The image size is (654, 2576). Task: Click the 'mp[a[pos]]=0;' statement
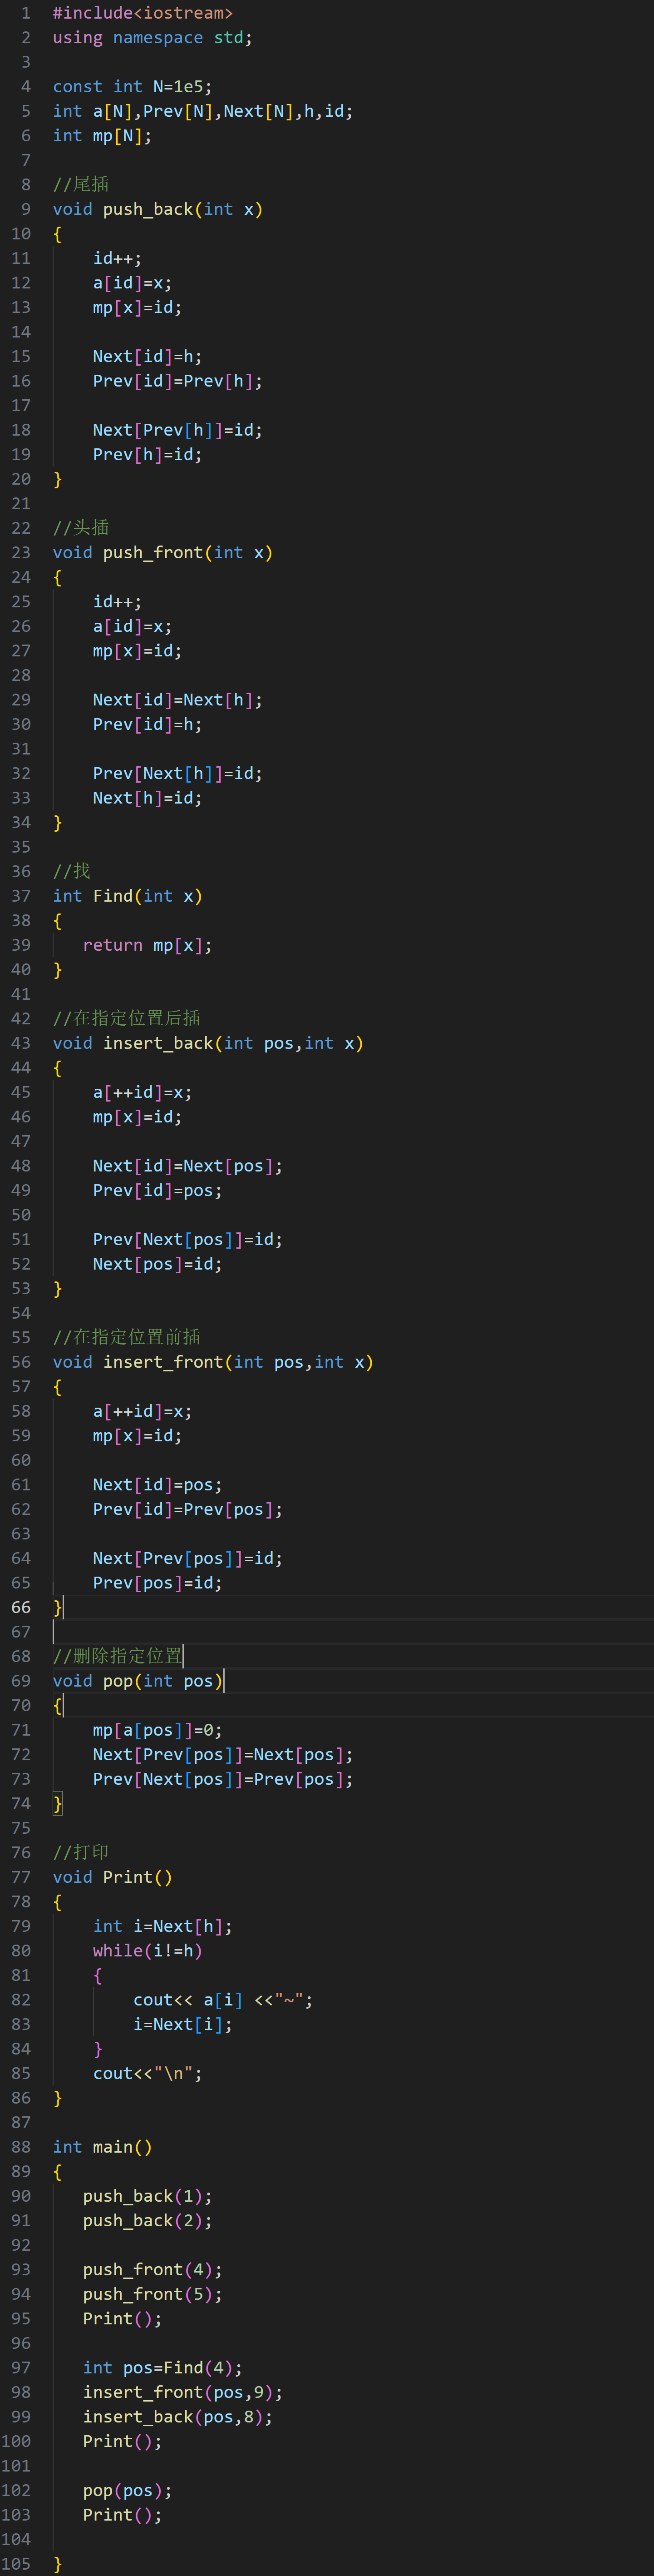click(x=158, y=1730)
